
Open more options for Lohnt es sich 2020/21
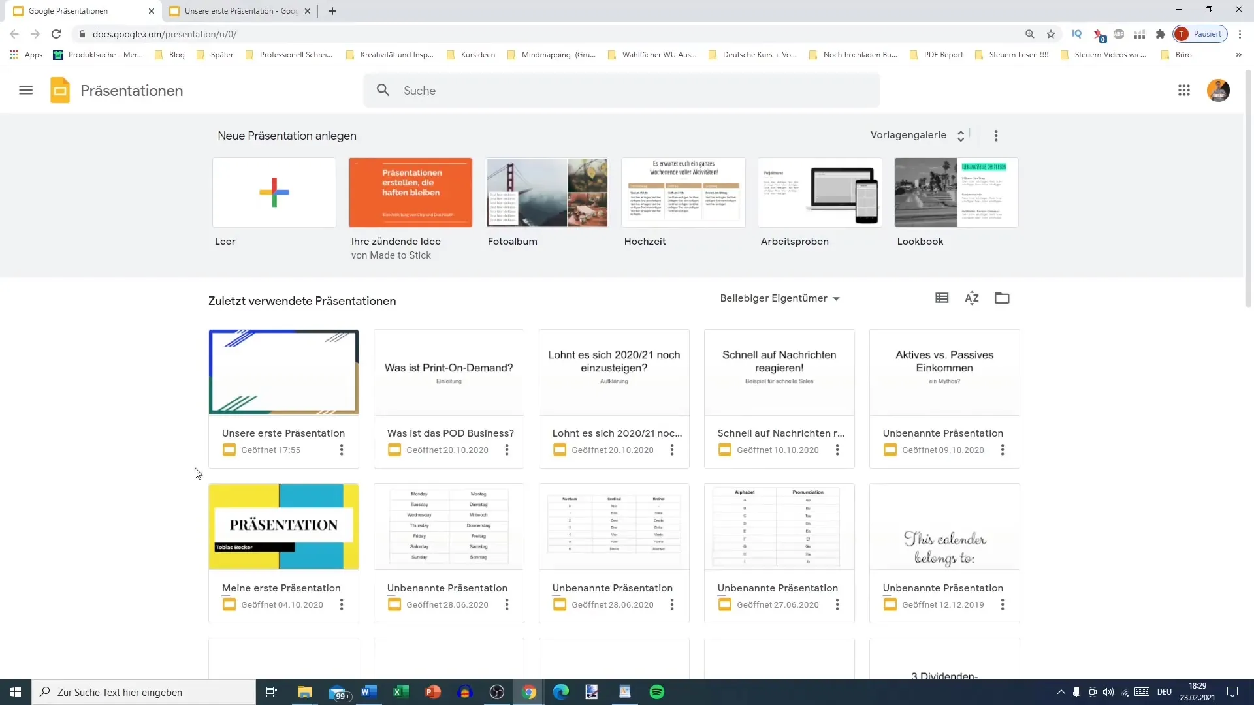672,450
